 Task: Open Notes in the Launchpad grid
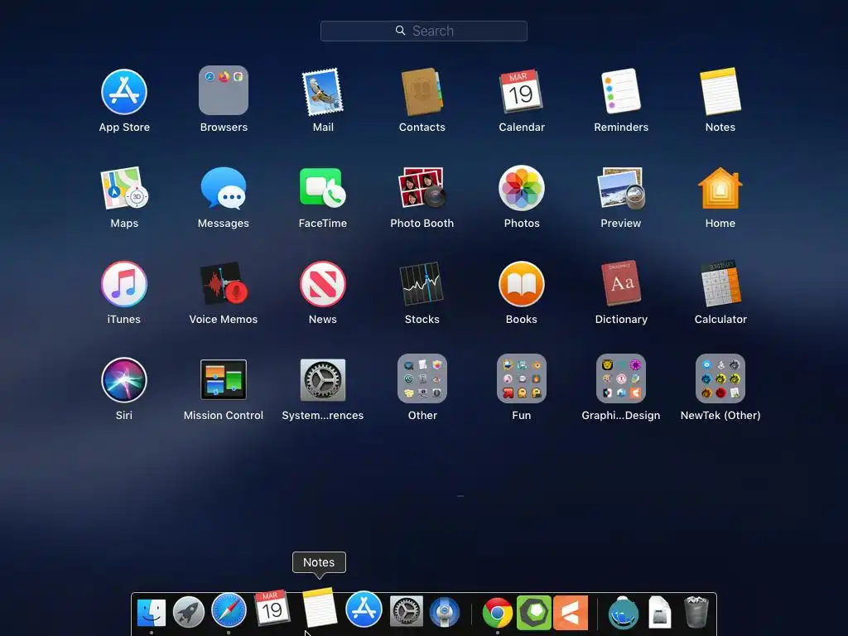coord(720,91)
